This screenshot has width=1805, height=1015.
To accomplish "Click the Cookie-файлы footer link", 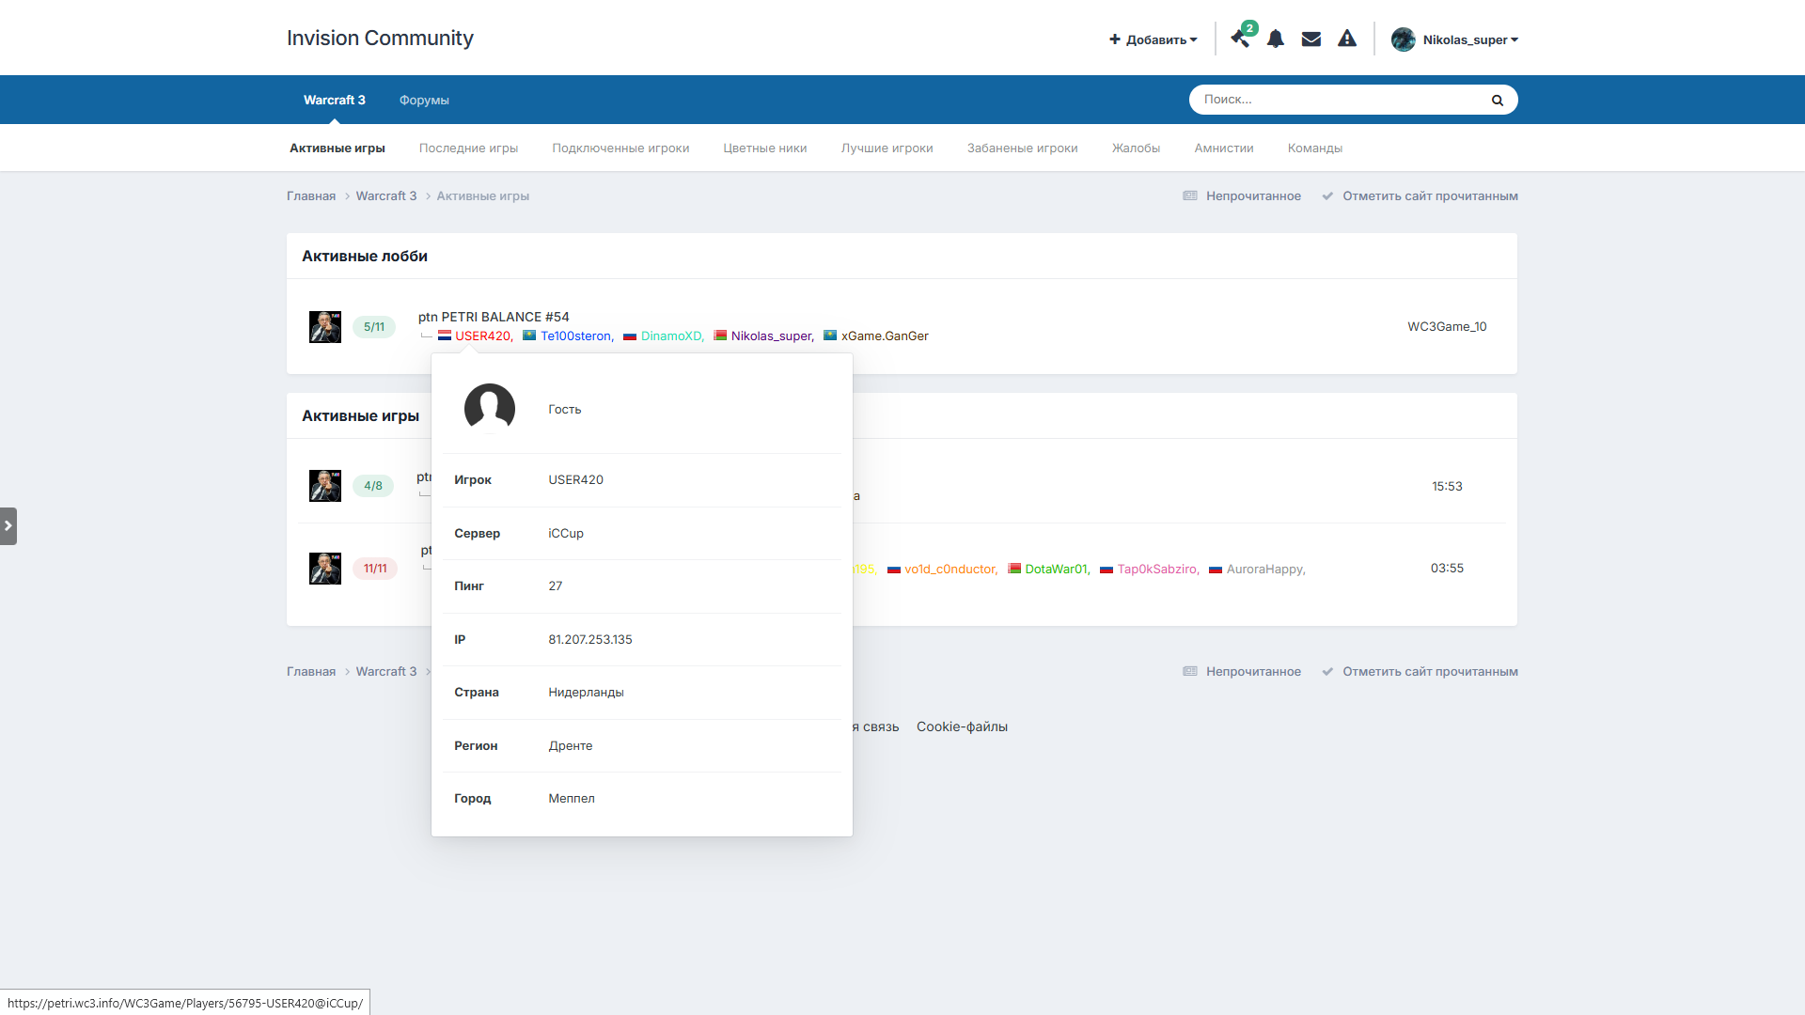I will [x=962, y=726].
